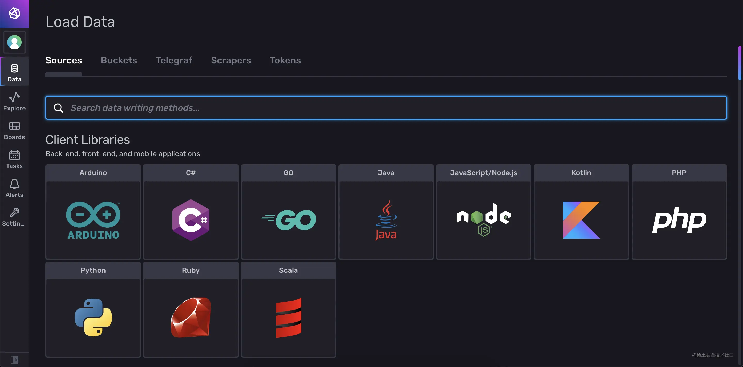Click the Kotlin card title
The width and height of the screenshot is (743, 367).
coord(581,173)
